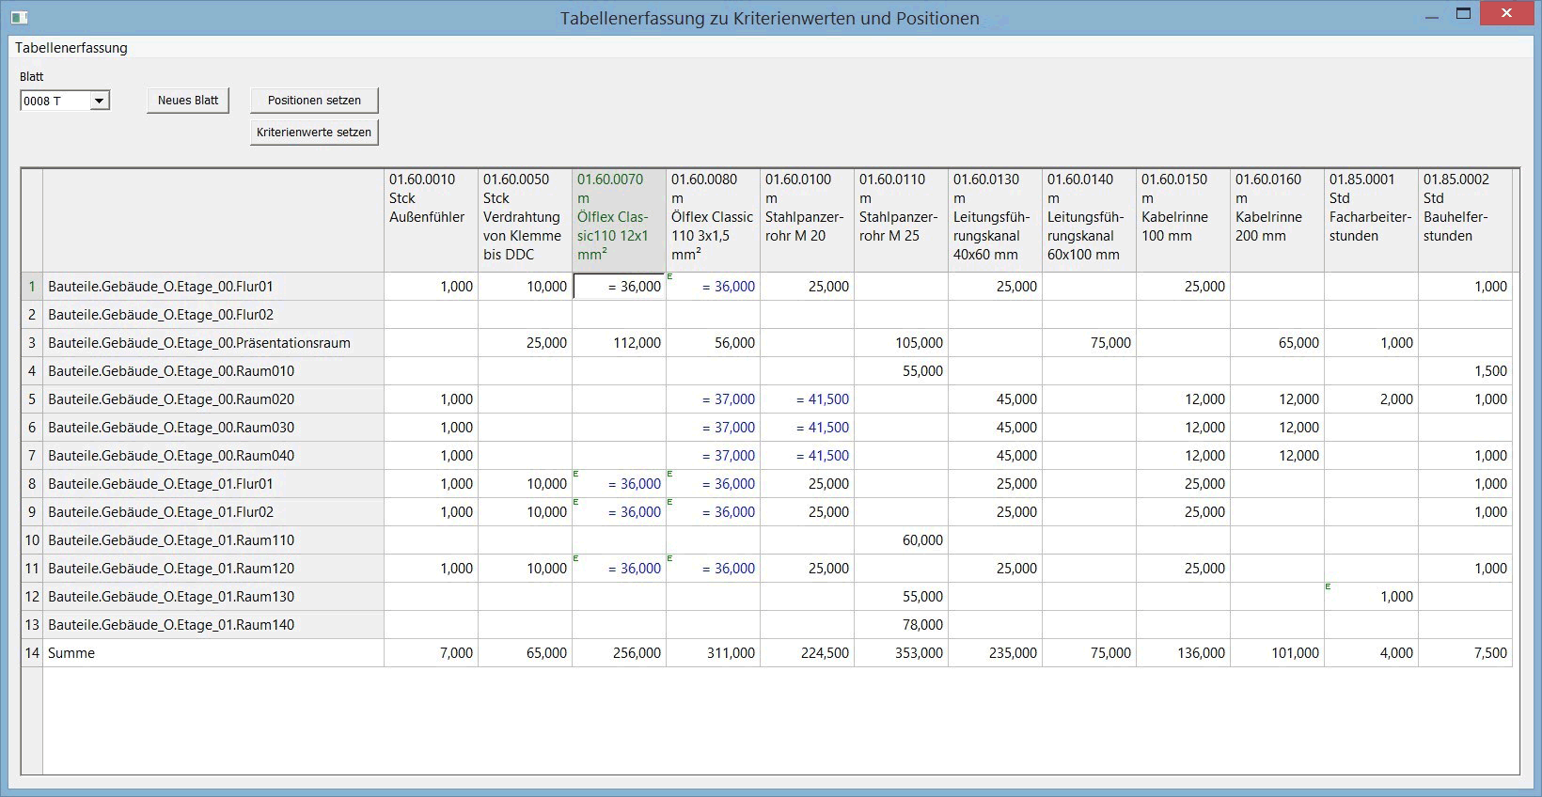The width and height of the screenshot is (1542, 797).
Task: Click the Flur01 Etage_00 cell in 01.60.0070
Action: pos(619,287)
